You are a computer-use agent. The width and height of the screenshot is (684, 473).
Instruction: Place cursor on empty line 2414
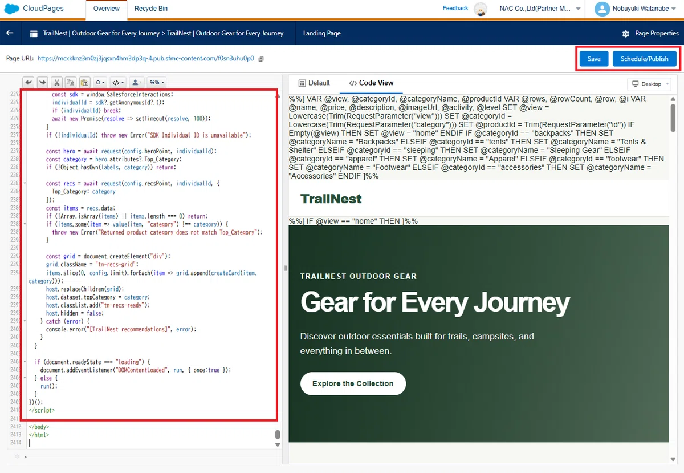151,442
